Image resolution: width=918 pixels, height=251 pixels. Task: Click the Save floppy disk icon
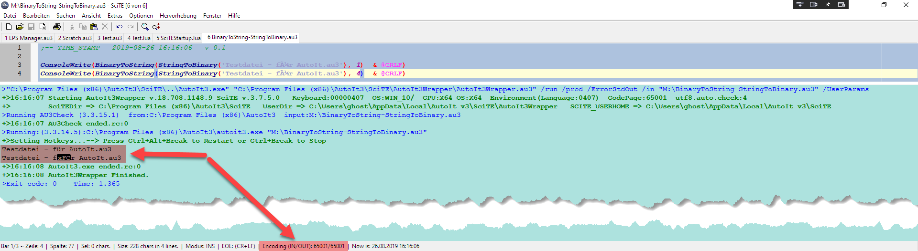(x=31, y=27)
